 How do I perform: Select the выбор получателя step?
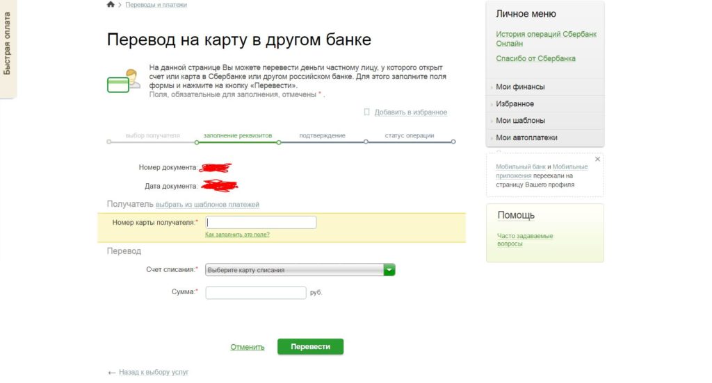[152, 135]
